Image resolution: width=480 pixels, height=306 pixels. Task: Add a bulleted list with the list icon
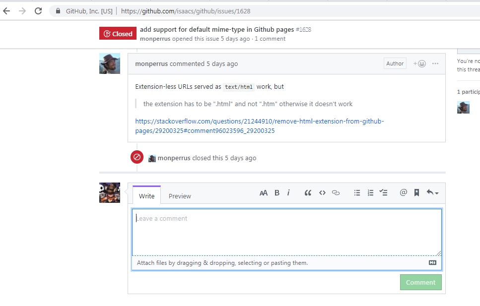(x=357, y=193)
